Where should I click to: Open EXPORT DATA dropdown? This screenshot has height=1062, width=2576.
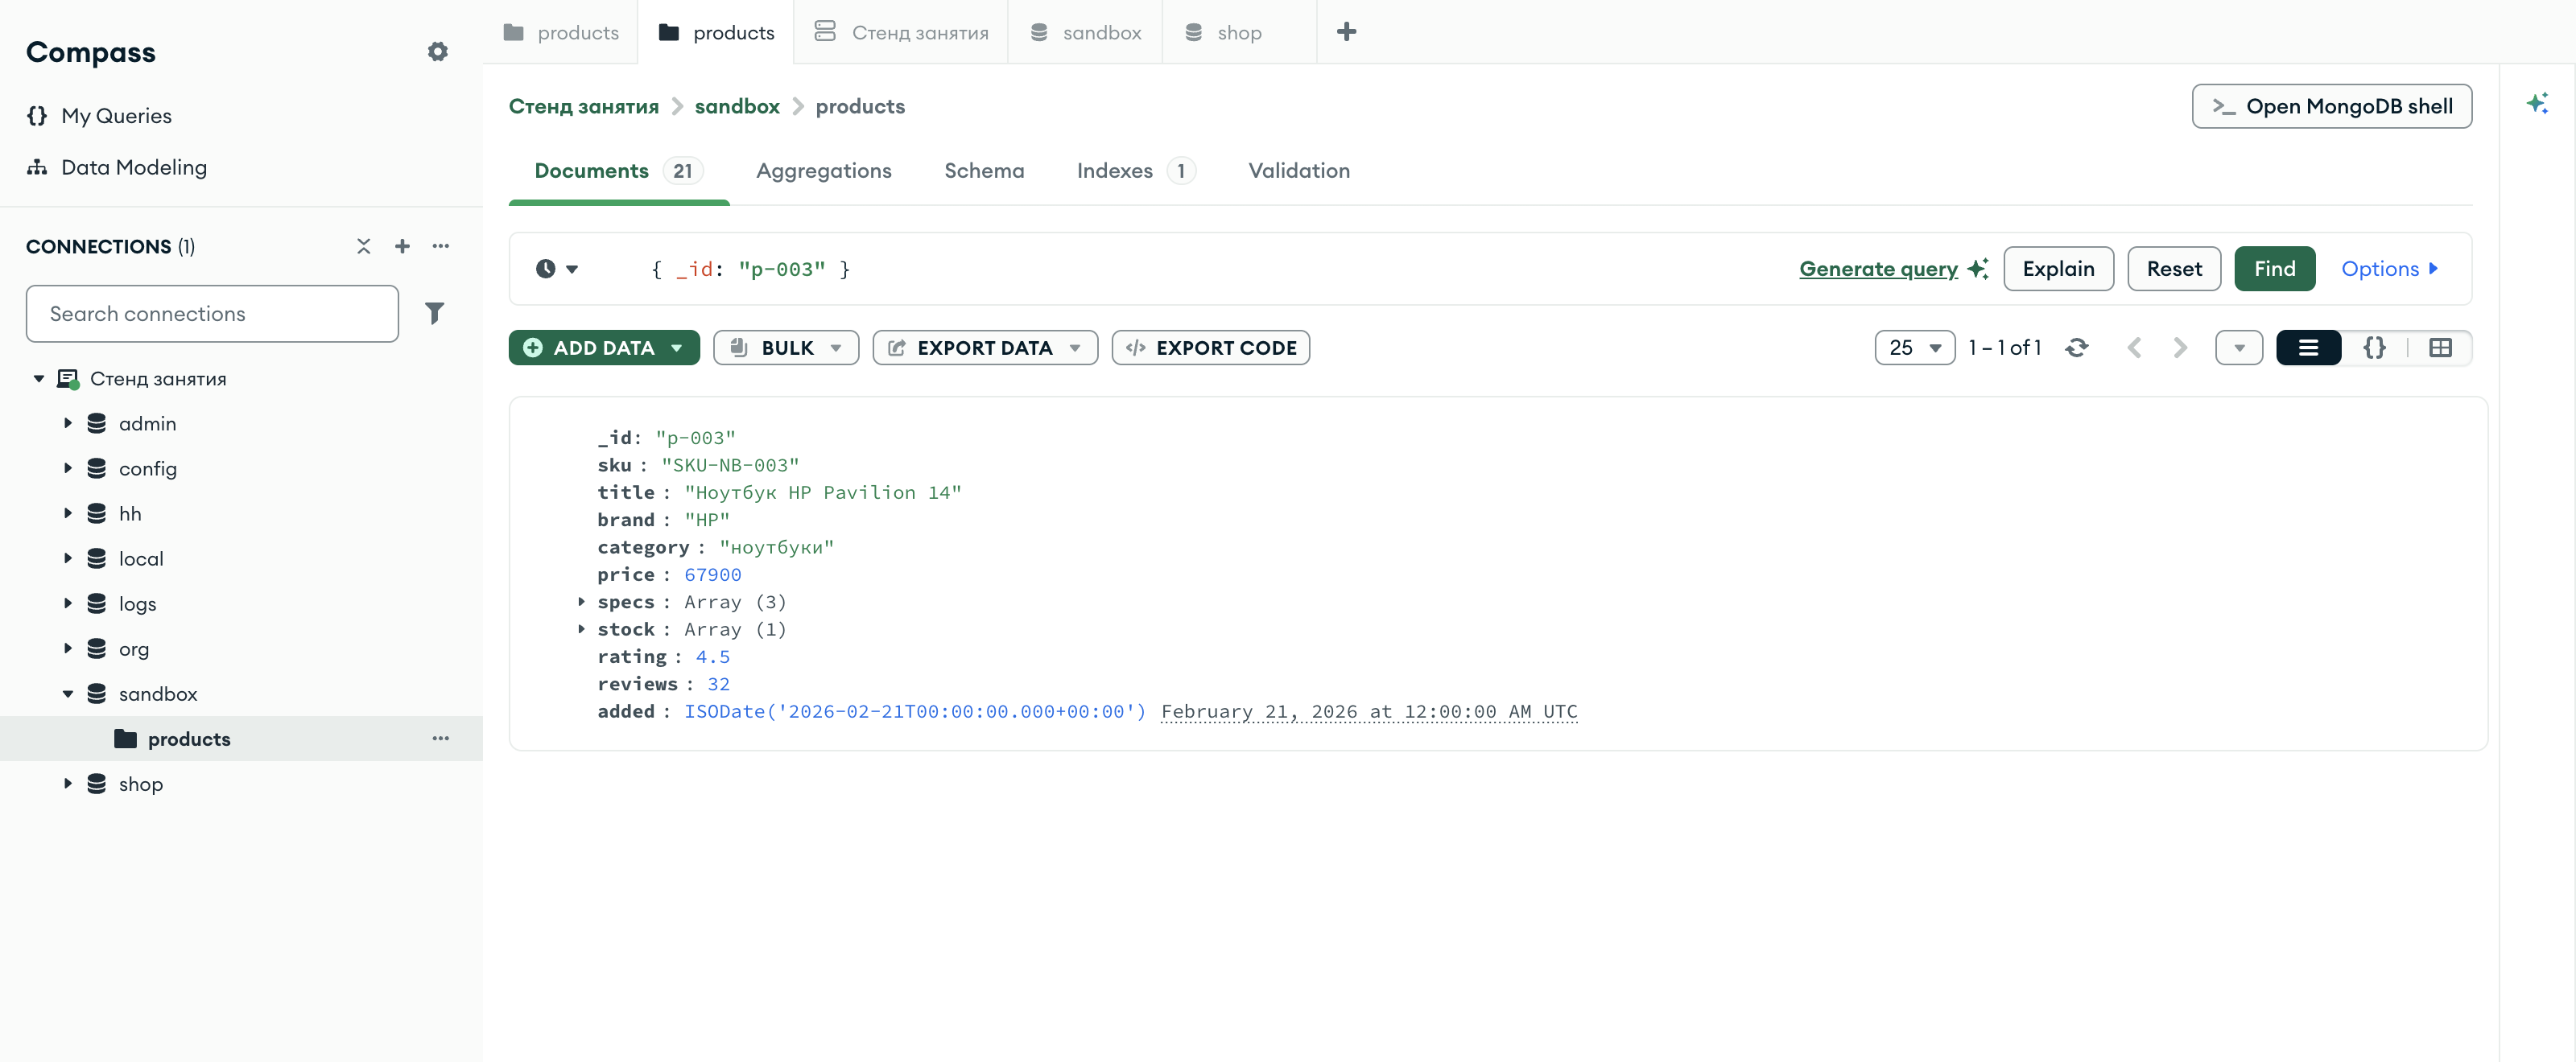(985, 348)
